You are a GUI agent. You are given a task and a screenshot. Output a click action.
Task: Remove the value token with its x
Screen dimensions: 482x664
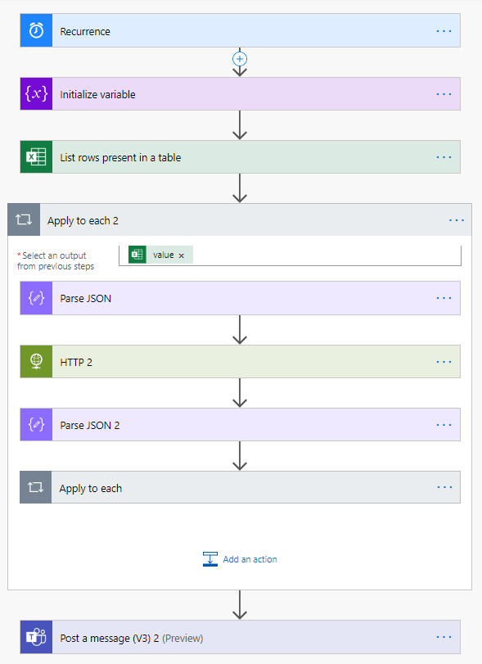(182, 255)
